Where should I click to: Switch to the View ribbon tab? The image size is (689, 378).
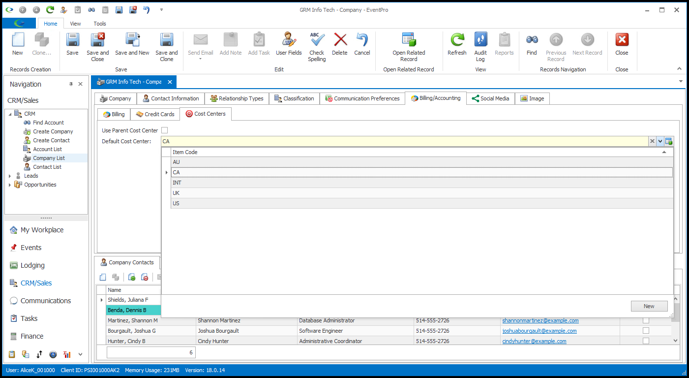(x=75, y=24)
